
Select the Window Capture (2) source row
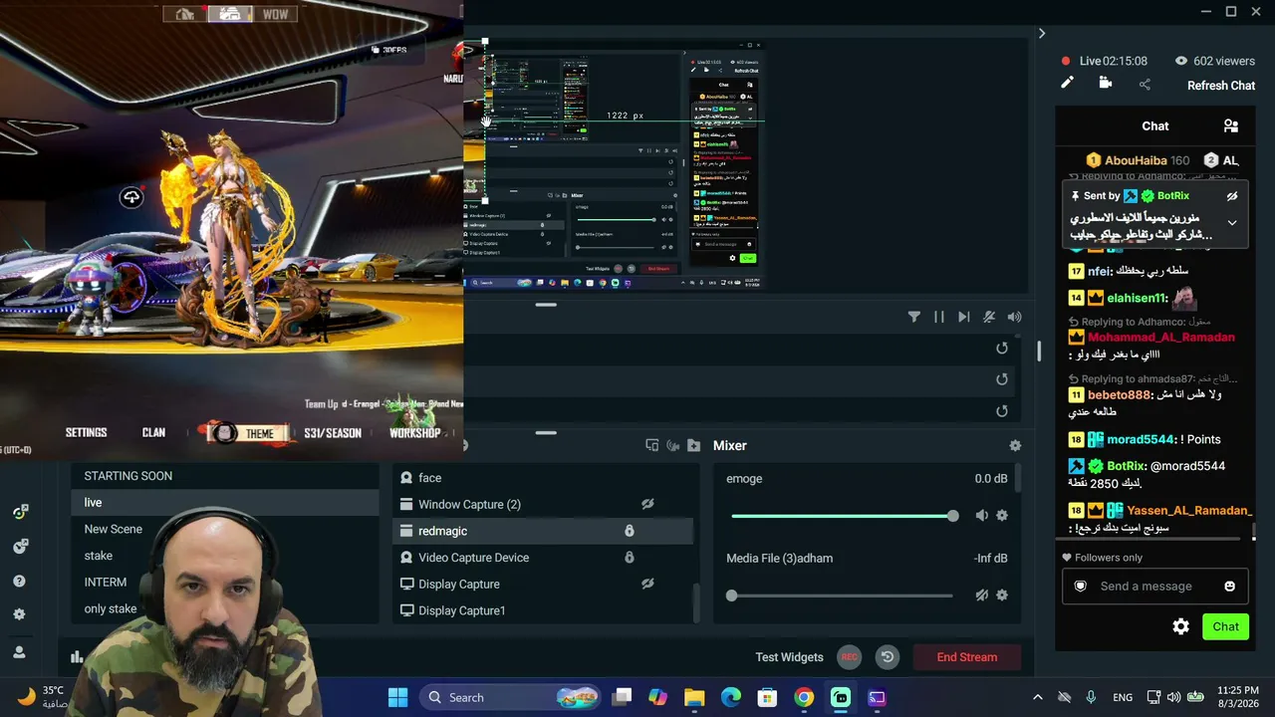coord(542,504)
